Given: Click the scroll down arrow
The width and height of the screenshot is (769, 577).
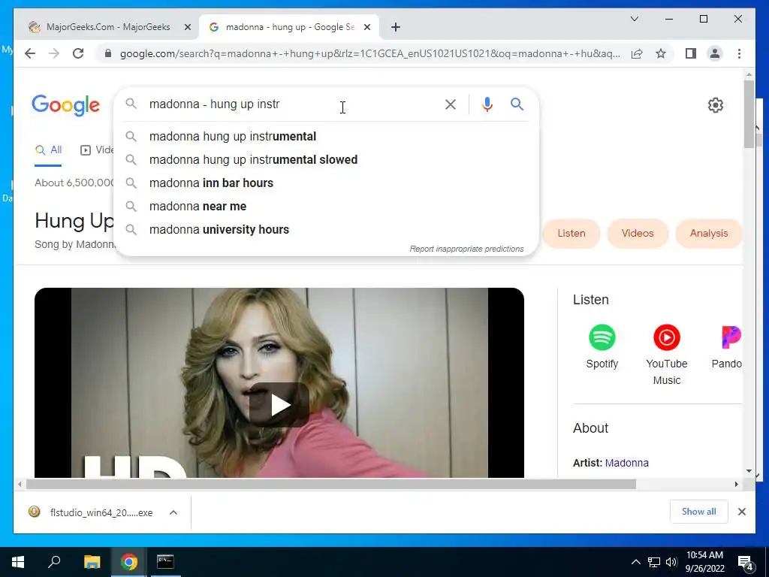Looking at the screenshot, I should pyautogui.click(x=749, y=471).
